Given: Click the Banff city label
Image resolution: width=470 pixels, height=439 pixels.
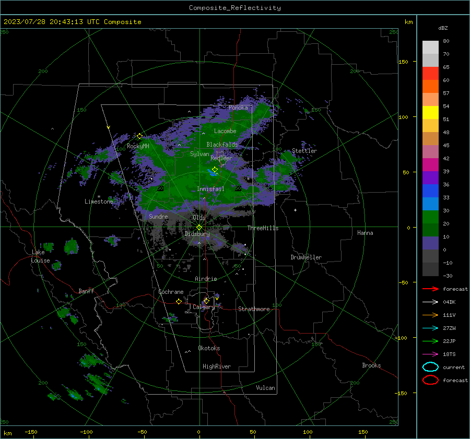Looking at the screenshot, I should [x=86, y=291].
